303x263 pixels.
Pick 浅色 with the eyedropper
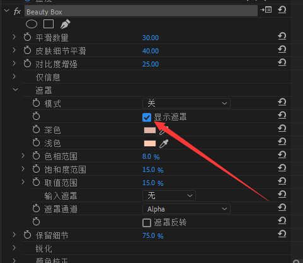pos(164,144)
